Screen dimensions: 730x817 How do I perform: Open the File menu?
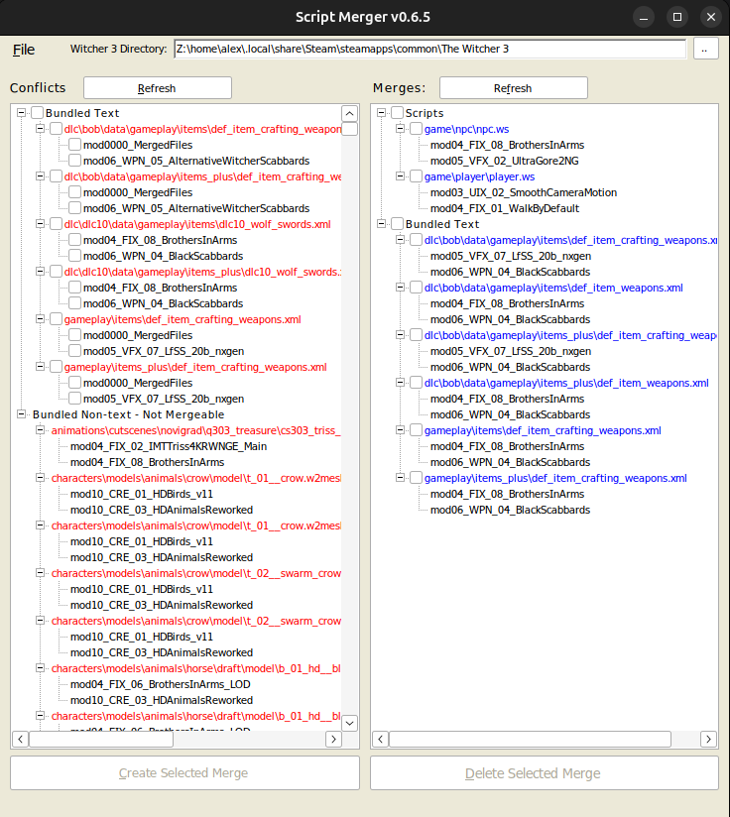click(x=24, y=50)
